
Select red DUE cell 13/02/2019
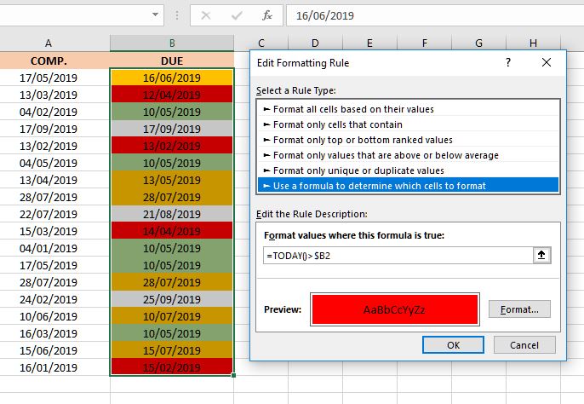tap(172, 146)
